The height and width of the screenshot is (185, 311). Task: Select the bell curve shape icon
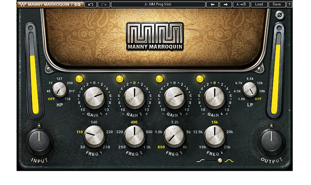click(229, 160)
